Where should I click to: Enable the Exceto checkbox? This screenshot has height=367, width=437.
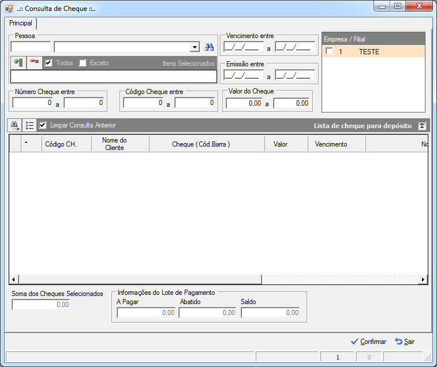click(x=82, y=63)
